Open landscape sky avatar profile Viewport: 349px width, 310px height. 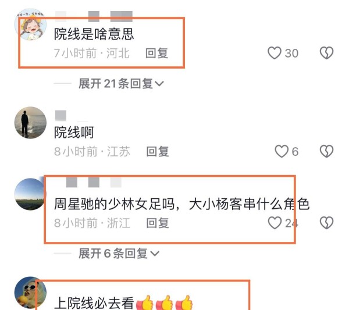[30, 194]
